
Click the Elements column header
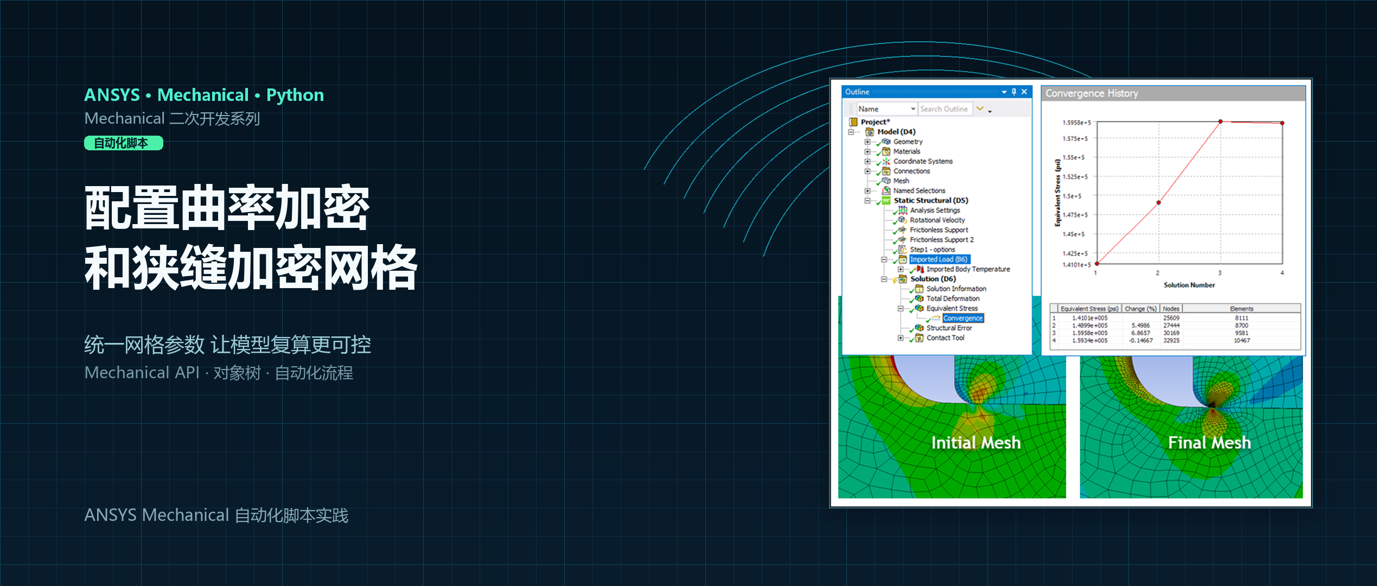[1241, 309]
